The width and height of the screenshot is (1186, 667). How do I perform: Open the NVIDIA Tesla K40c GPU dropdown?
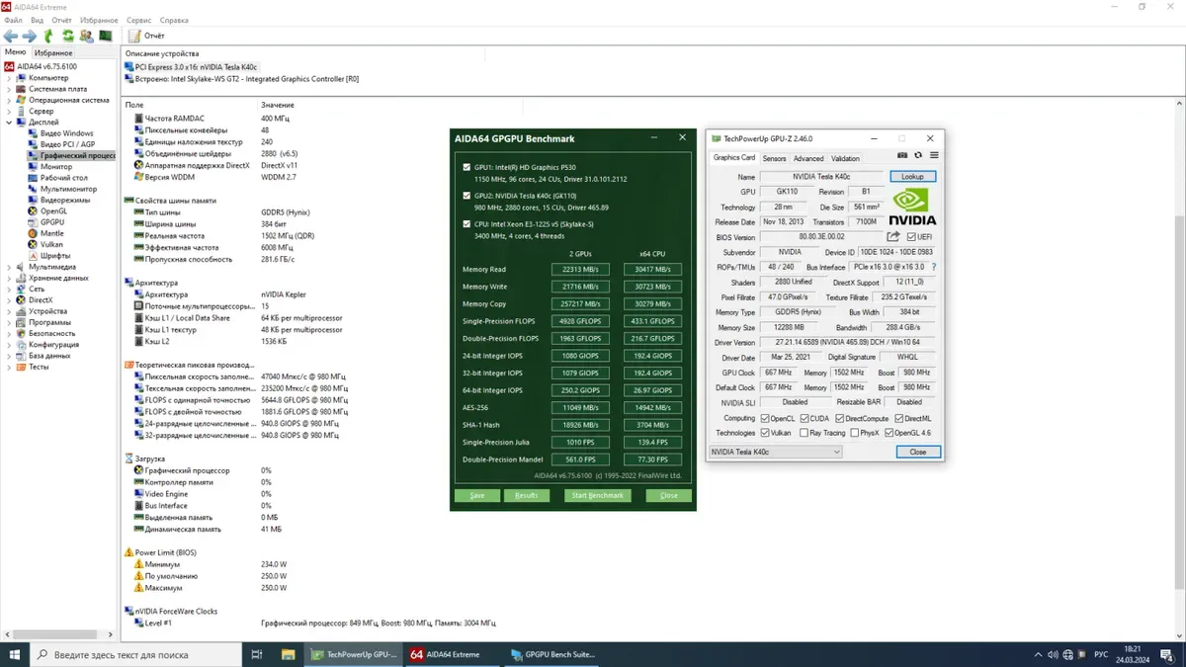pyautogui.click(x=836, y=452)
